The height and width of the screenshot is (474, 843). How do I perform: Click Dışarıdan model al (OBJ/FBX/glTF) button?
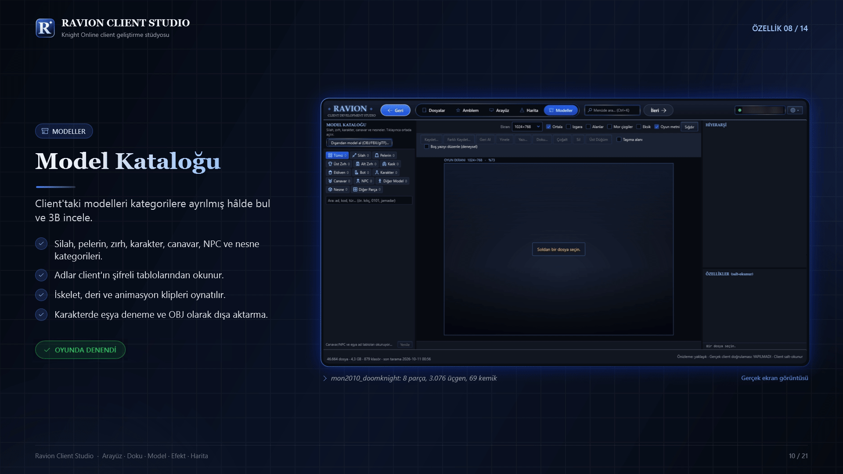(360, 143)
